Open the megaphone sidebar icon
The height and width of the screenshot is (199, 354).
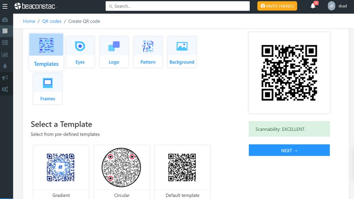[x=5, y=78]
